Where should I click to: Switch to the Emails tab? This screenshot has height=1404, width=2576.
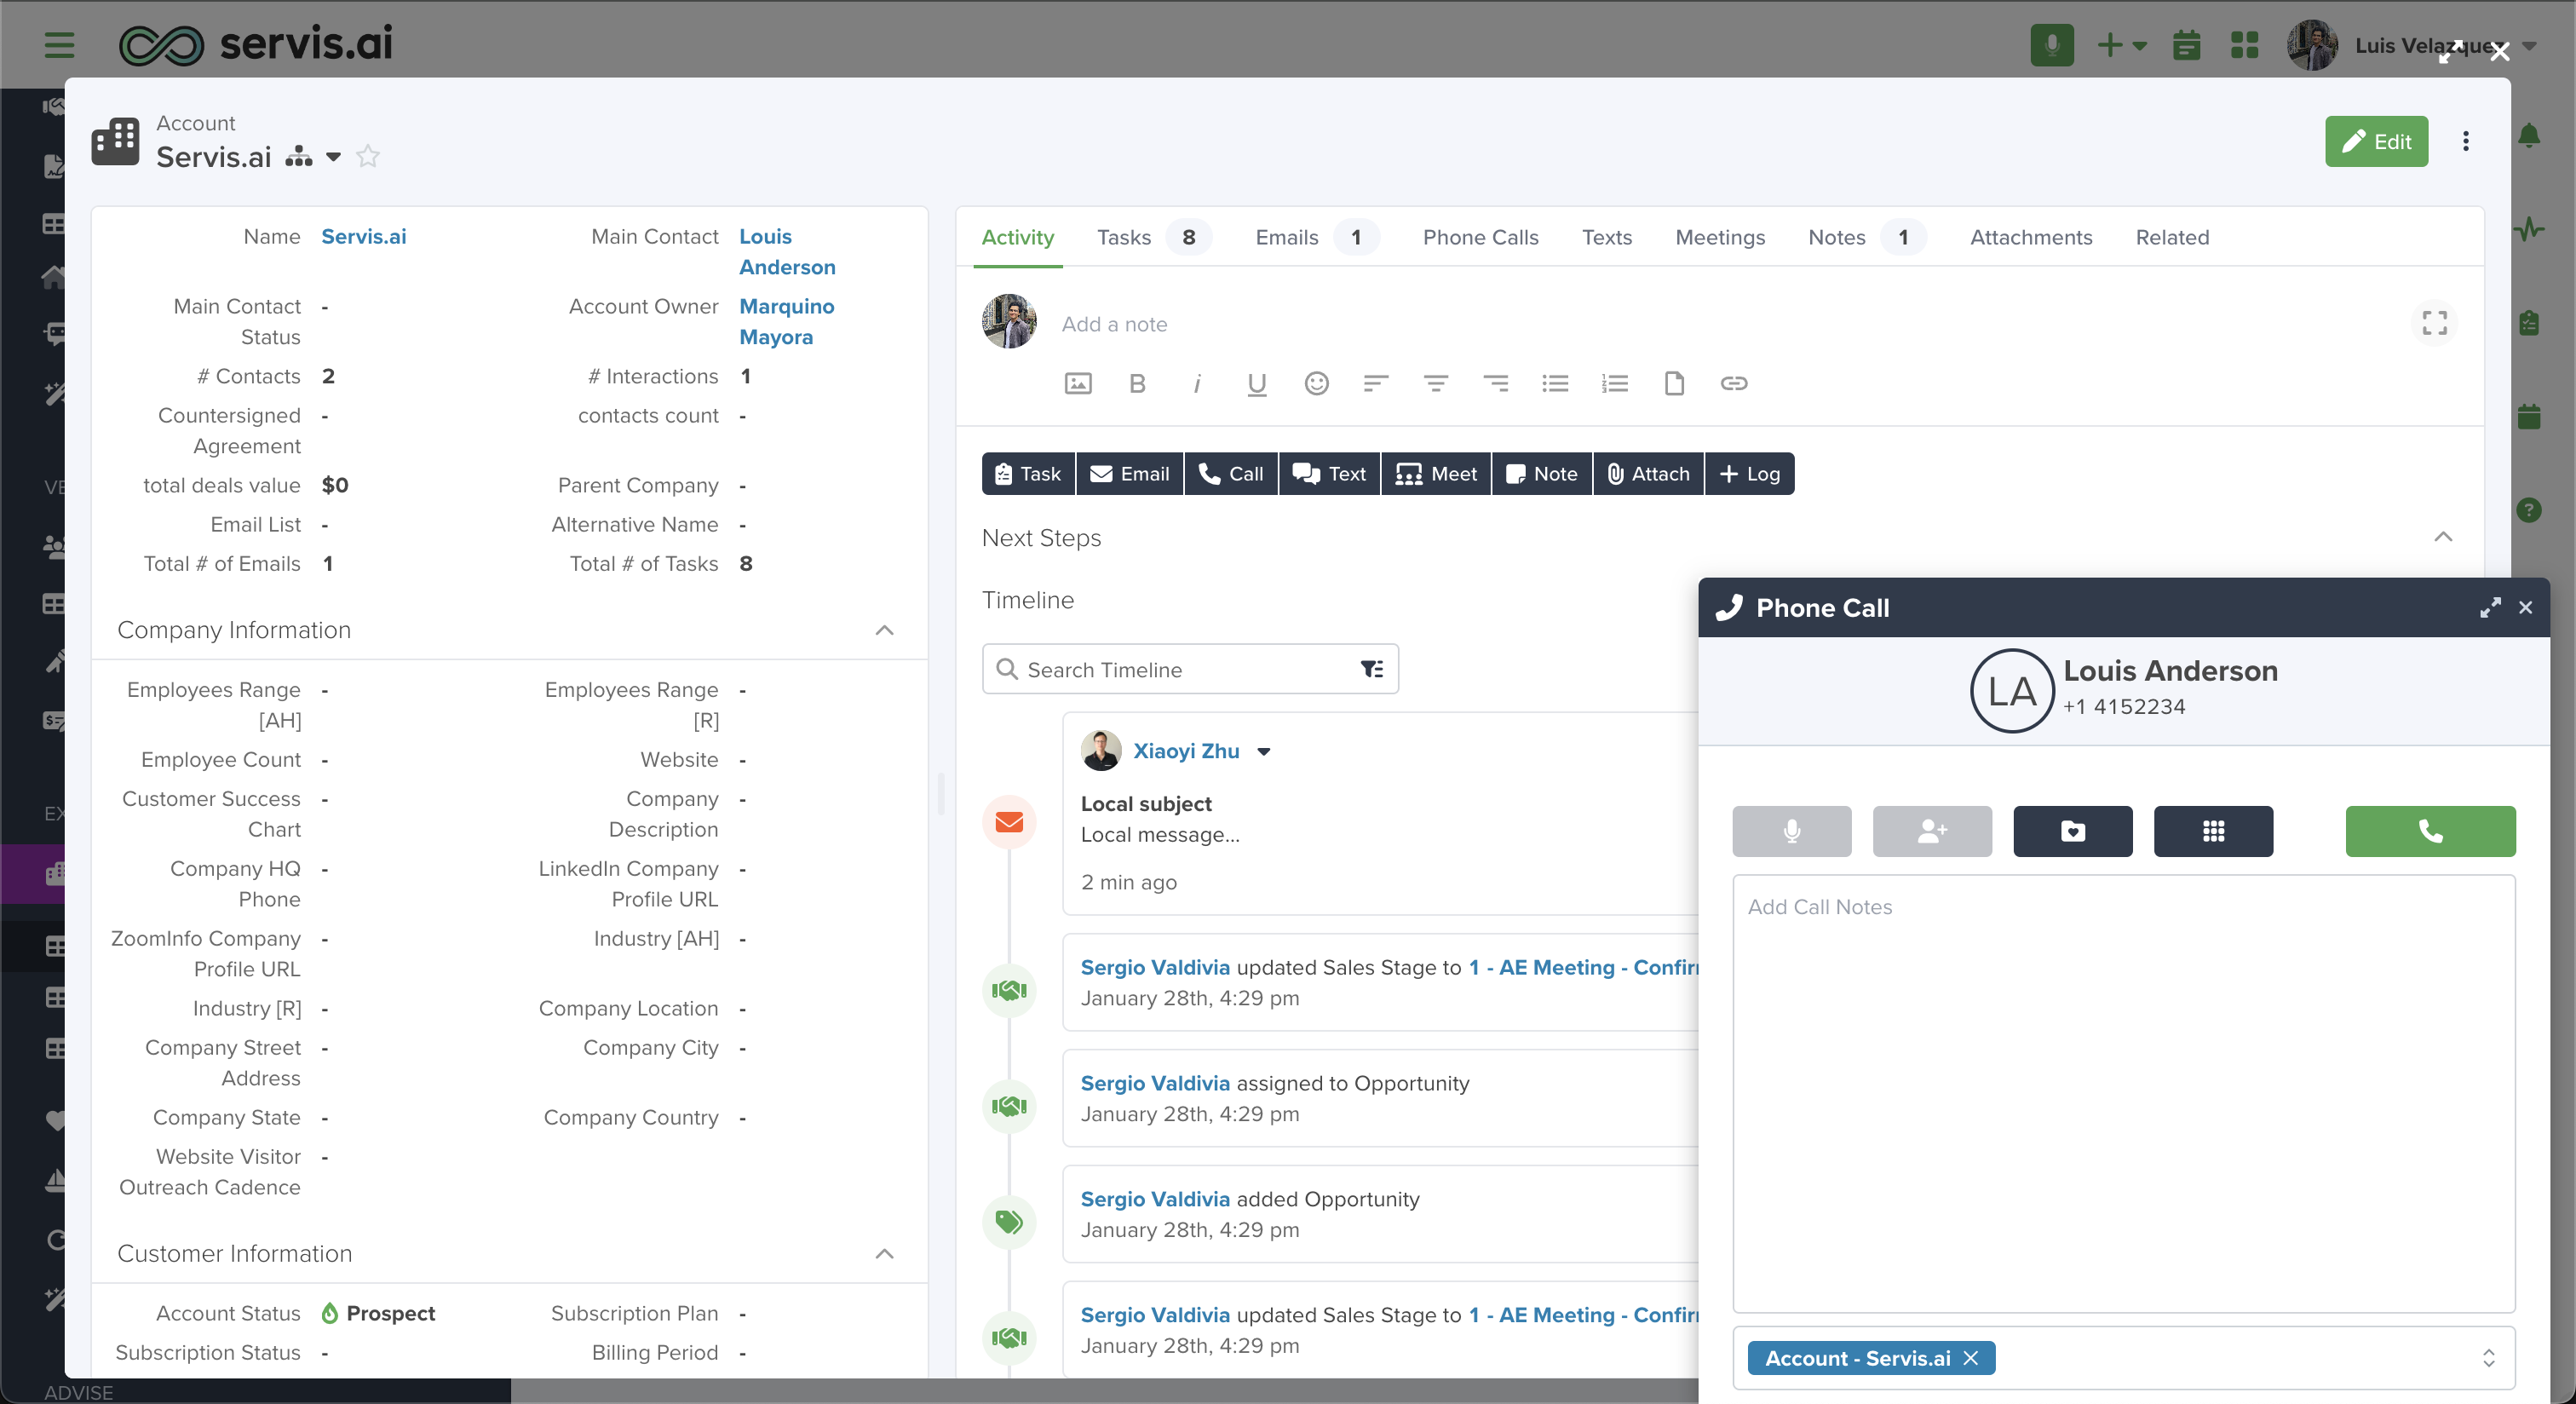(x=1317, y=237)
